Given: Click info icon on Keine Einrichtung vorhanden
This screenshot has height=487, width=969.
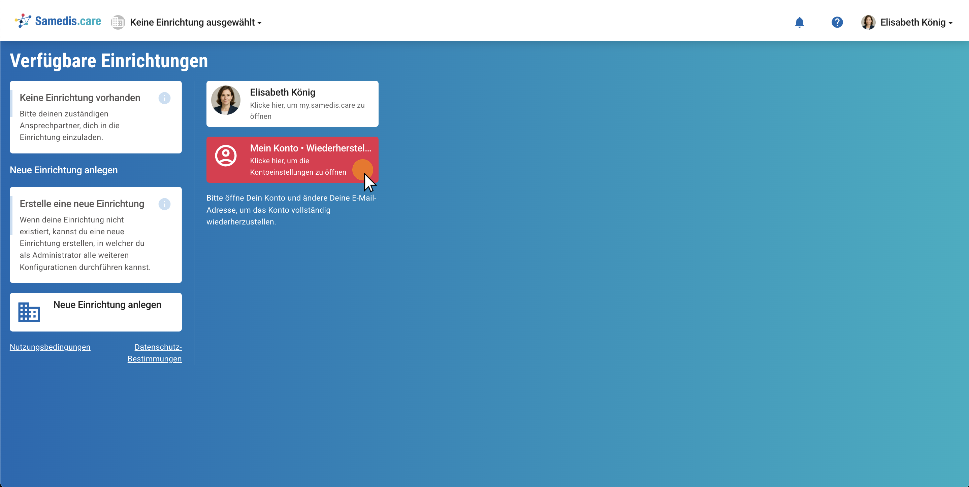Looking at the screenshot, I should [164, 98].
